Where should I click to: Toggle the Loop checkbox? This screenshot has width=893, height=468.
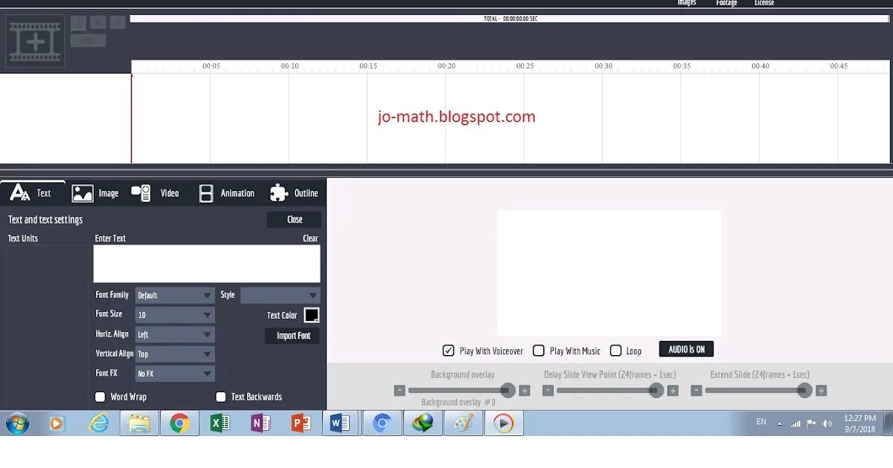[x=616, y=350]
